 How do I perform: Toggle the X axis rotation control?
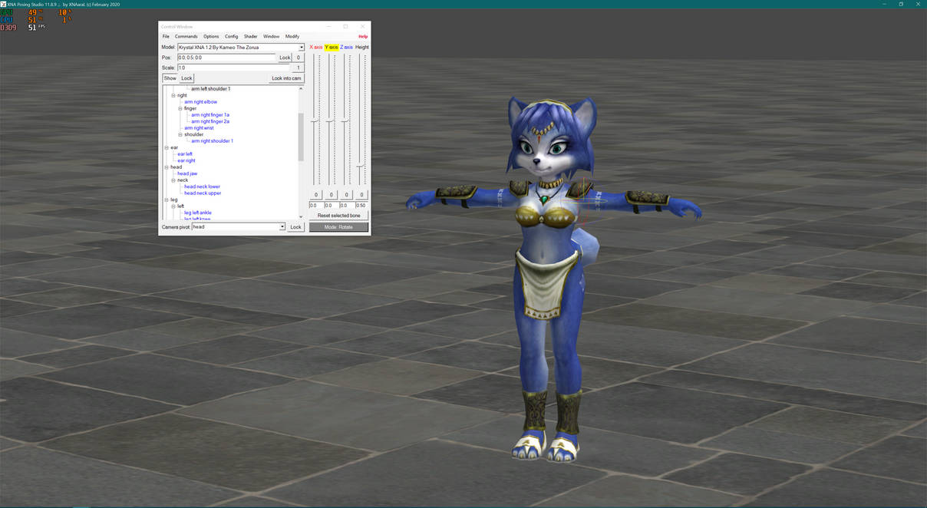pyautogui.click(x=315, y=47)
